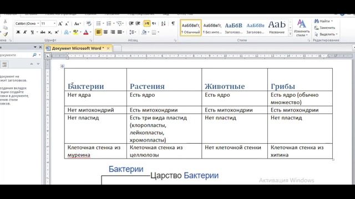
Task: Apply the Название style
Action: pyautogui.click(x=277, y=28)
